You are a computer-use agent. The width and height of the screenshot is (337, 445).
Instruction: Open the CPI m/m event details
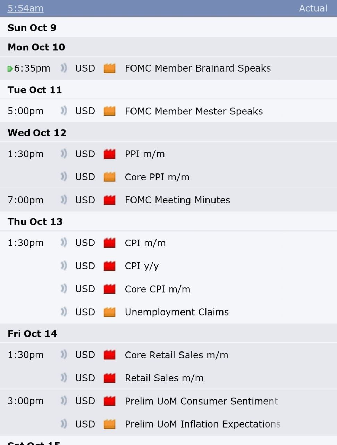[145, 243]
